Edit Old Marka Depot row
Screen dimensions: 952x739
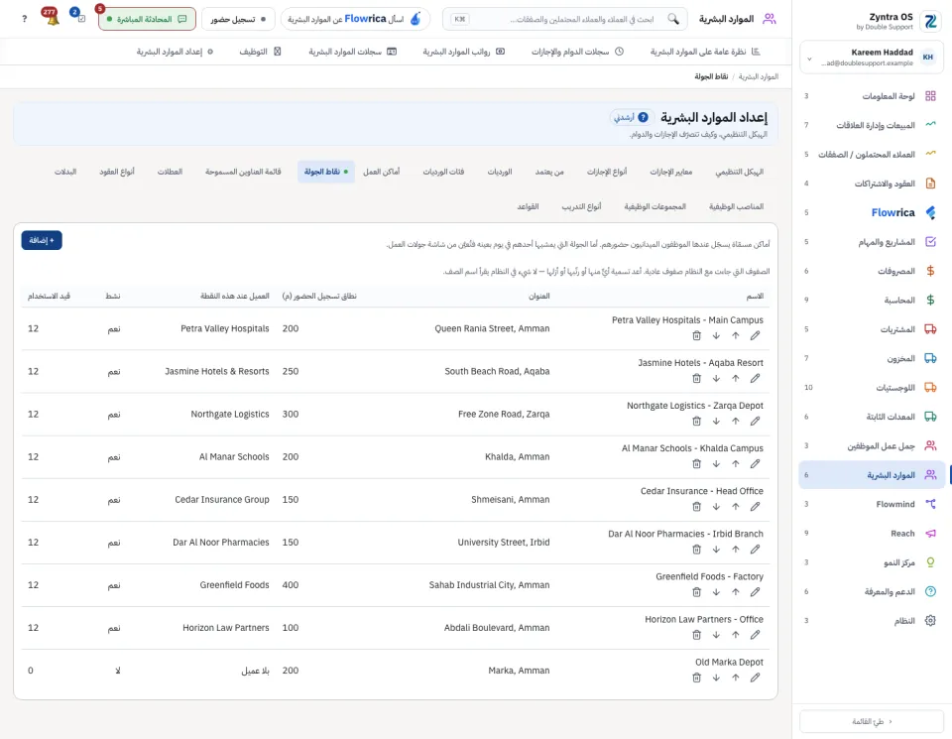point(755,677)
